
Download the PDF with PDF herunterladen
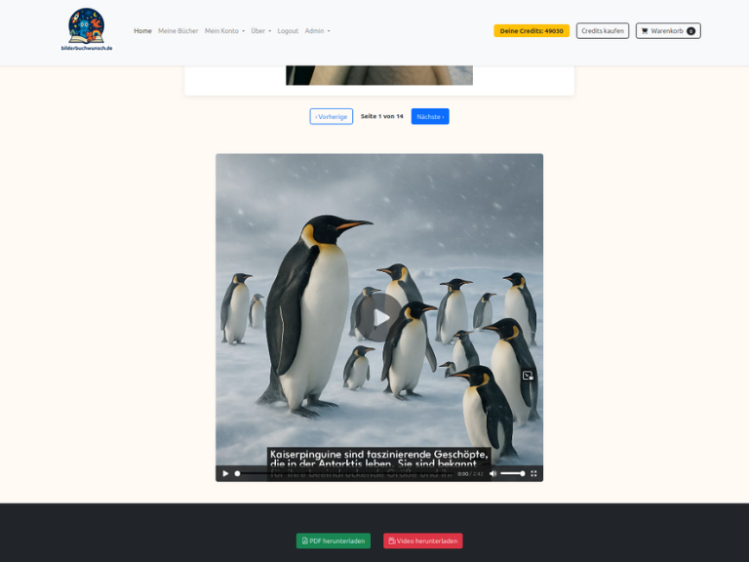point(334,541)
